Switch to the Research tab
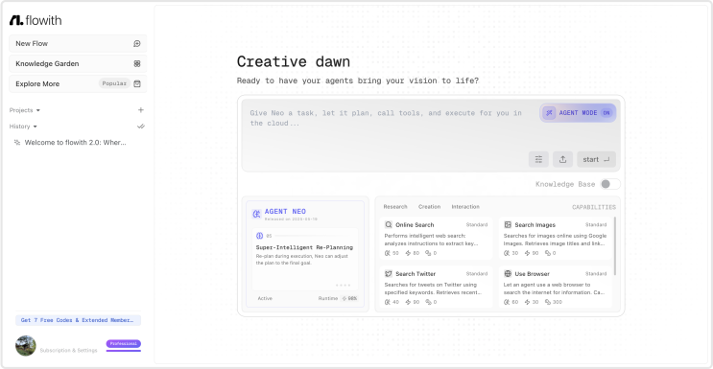The height and width of the screenshot is (369, 713). point(395,207)
